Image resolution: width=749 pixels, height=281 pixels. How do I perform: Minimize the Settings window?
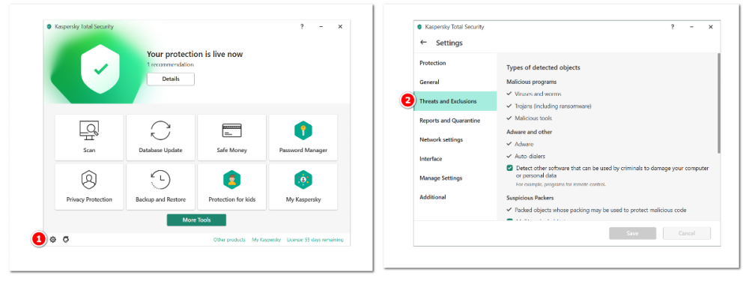[x=691, y=27]
